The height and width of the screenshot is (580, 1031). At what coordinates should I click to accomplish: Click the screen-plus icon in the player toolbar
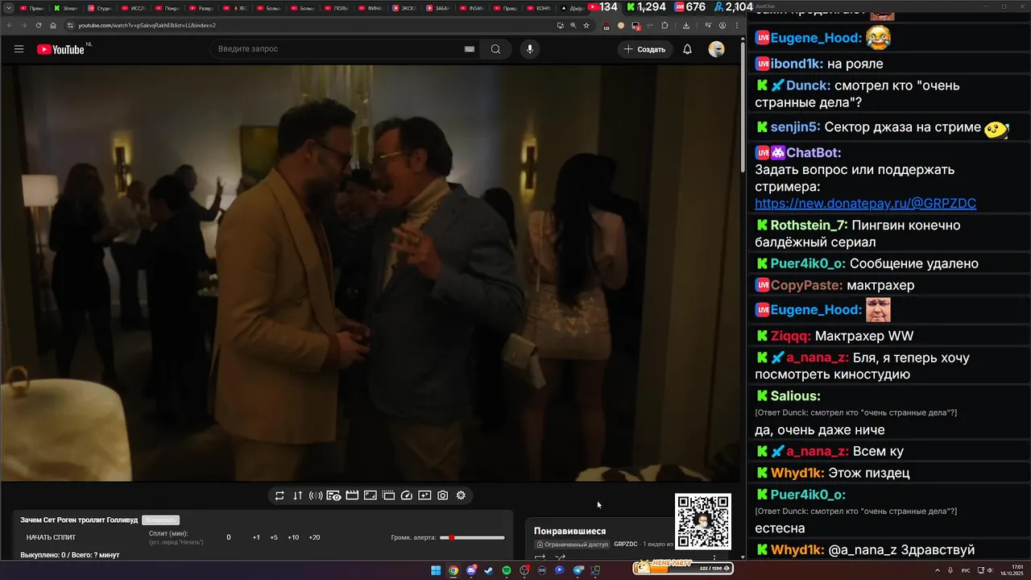click(x=424, y=495)
